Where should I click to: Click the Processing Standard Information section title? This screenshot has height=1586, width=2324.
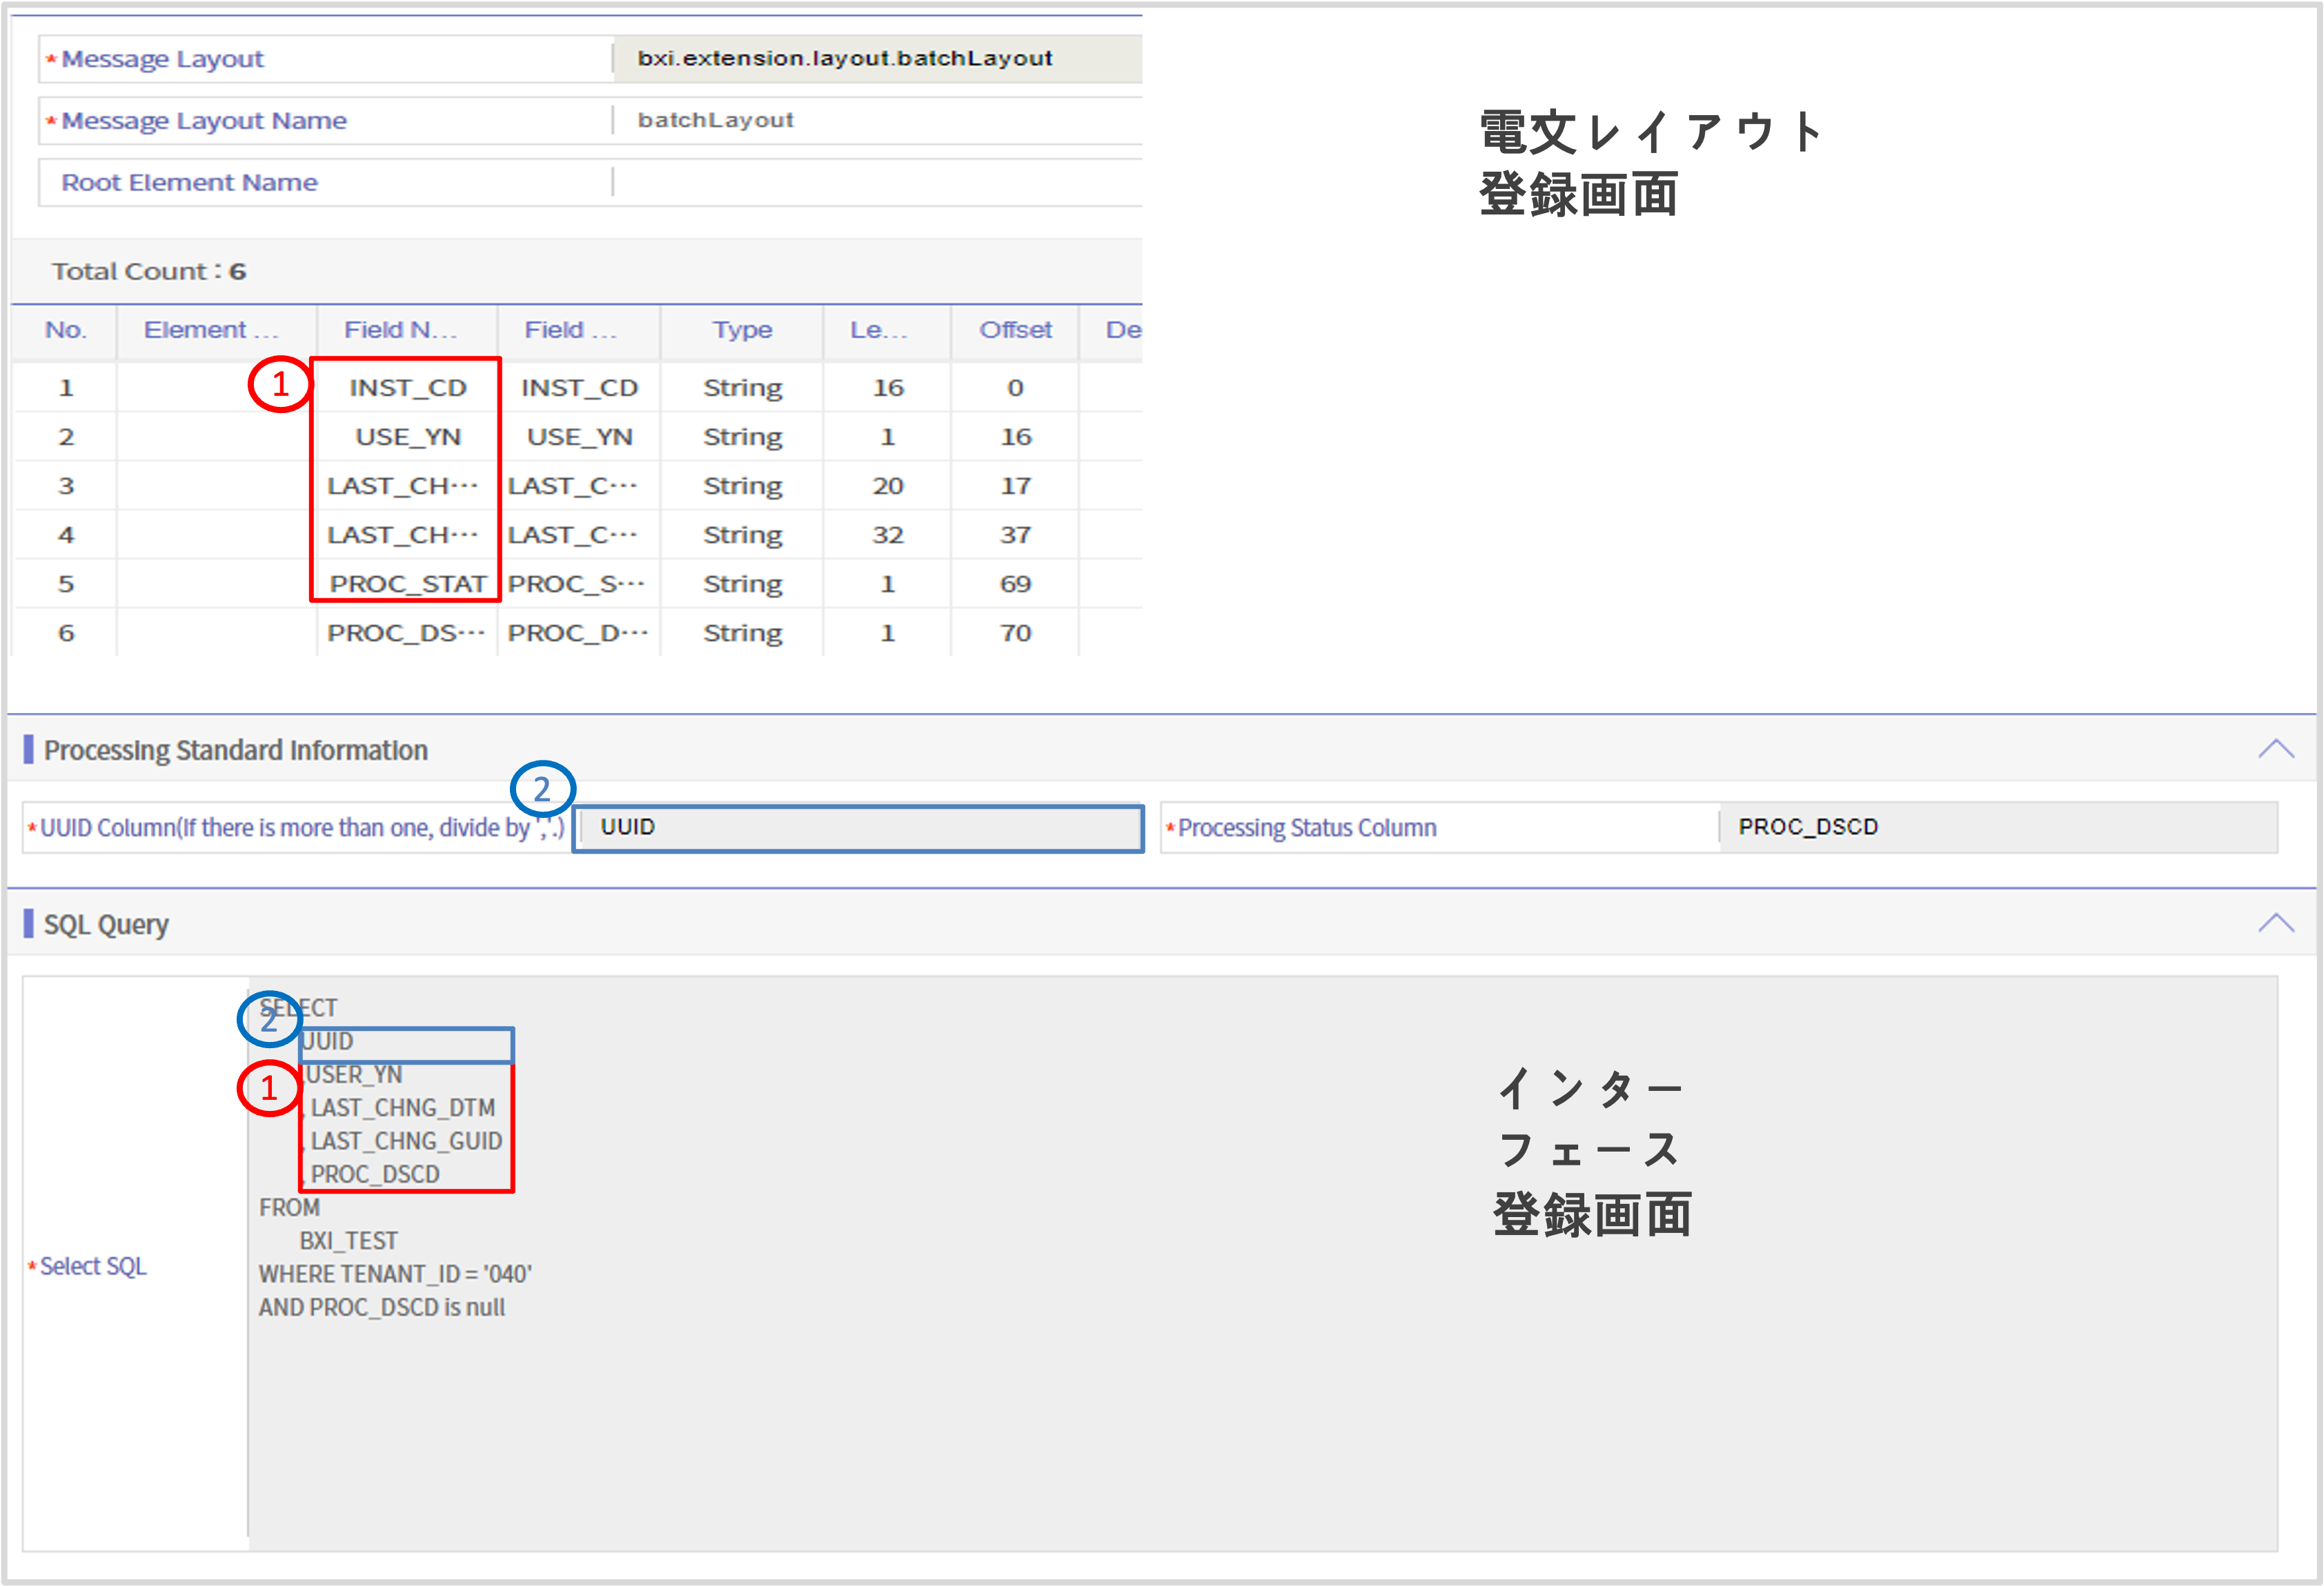[x=236, y=750]
